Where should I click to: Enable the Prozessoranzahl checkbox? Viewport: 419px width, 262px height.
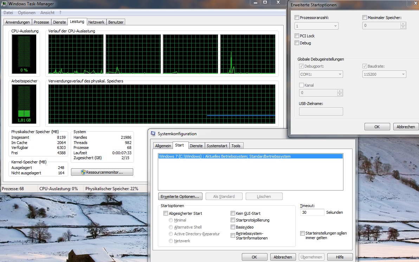pyautogui.click(x=297, y=17)
